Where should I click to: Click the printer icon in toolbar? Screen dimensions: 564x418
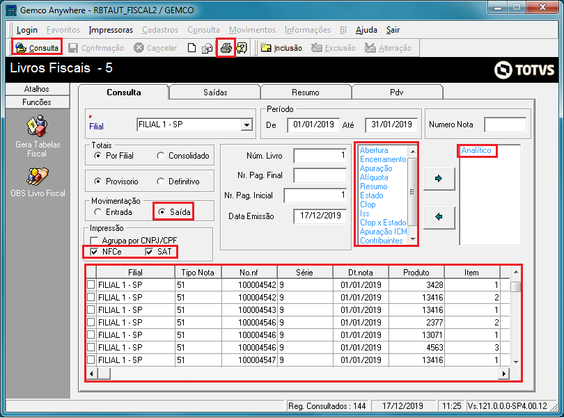coord(226,48)
